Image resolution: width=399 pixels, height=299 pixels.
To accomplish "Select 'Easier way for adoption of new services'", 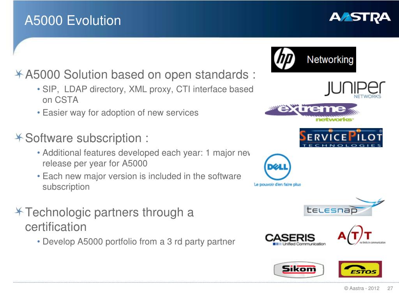I will pyautogui.click(x=120, y=113).
